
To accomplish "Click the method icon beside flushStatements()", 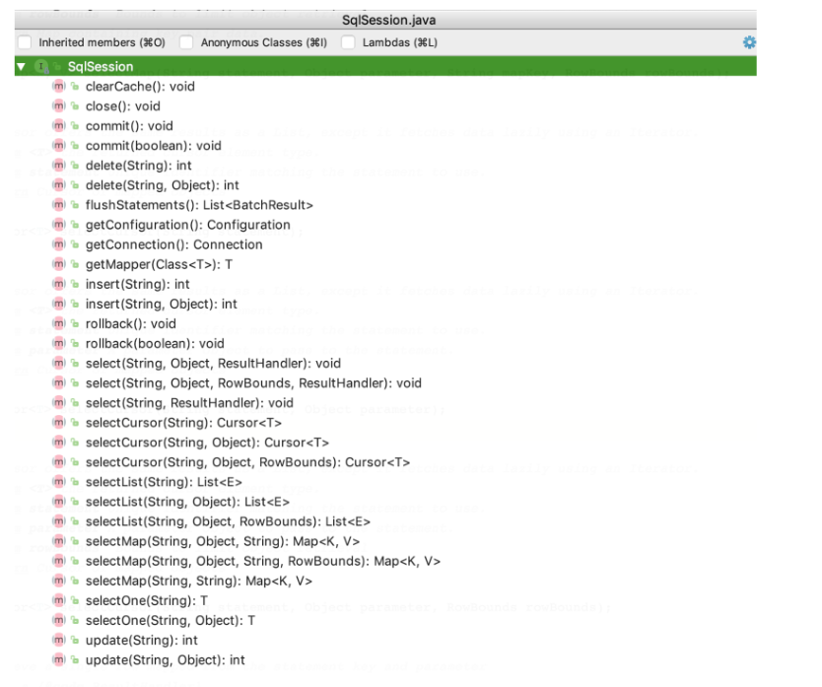I will (x=57, y=205).
